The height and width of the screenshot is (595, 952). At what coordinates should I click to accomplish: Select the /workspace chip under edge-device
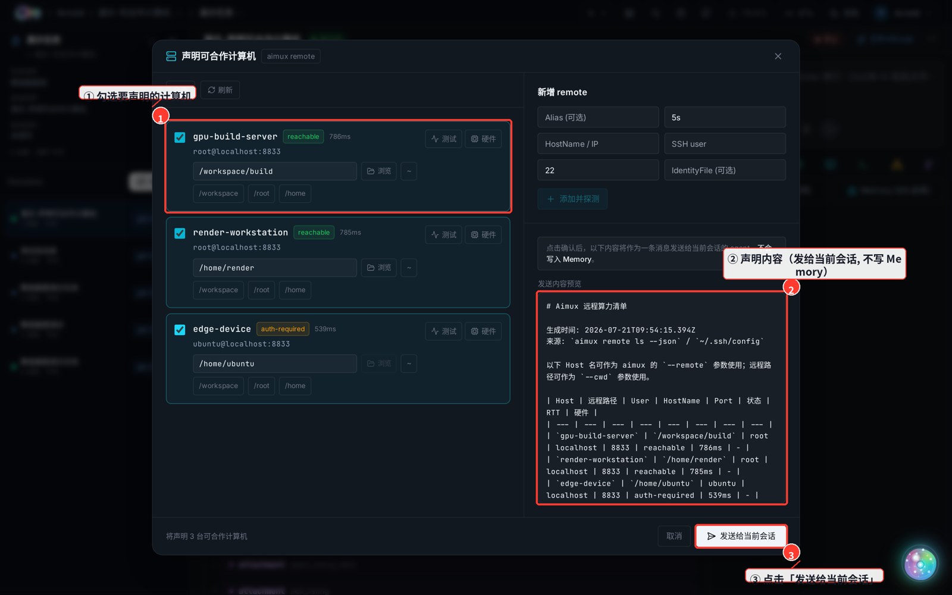218,386
